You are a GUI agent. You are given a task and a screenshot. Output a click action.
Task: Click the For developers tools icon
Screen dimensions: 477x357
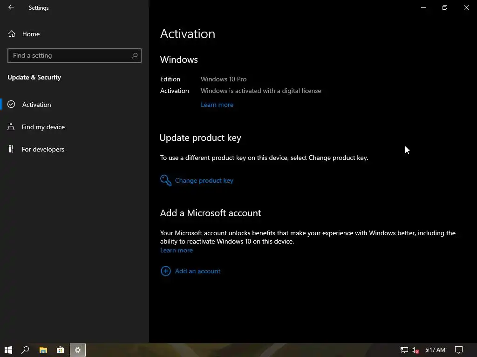pyautogui.click(x=11, y=149)
